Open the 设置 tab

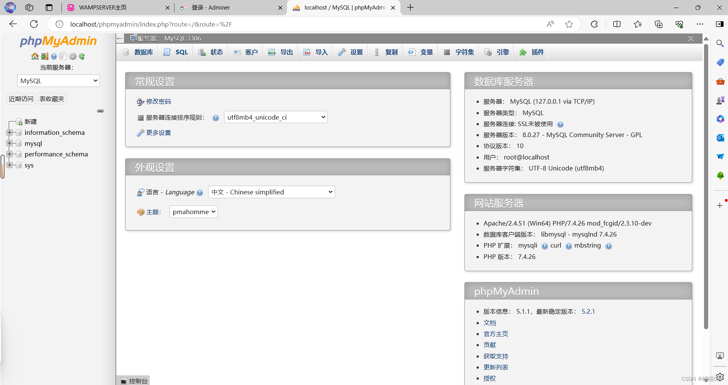pos(351,52)
